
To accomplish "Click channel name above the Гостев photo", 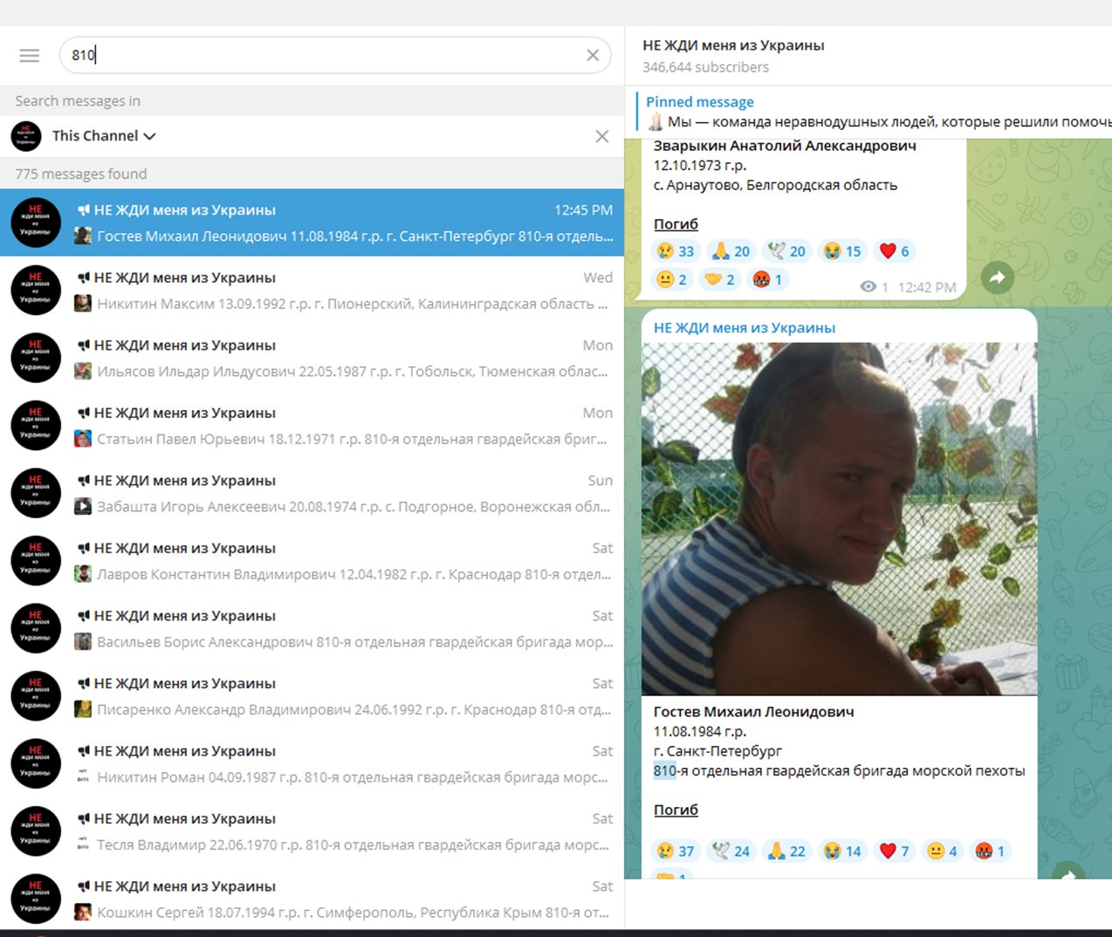I will pos(745,328).
